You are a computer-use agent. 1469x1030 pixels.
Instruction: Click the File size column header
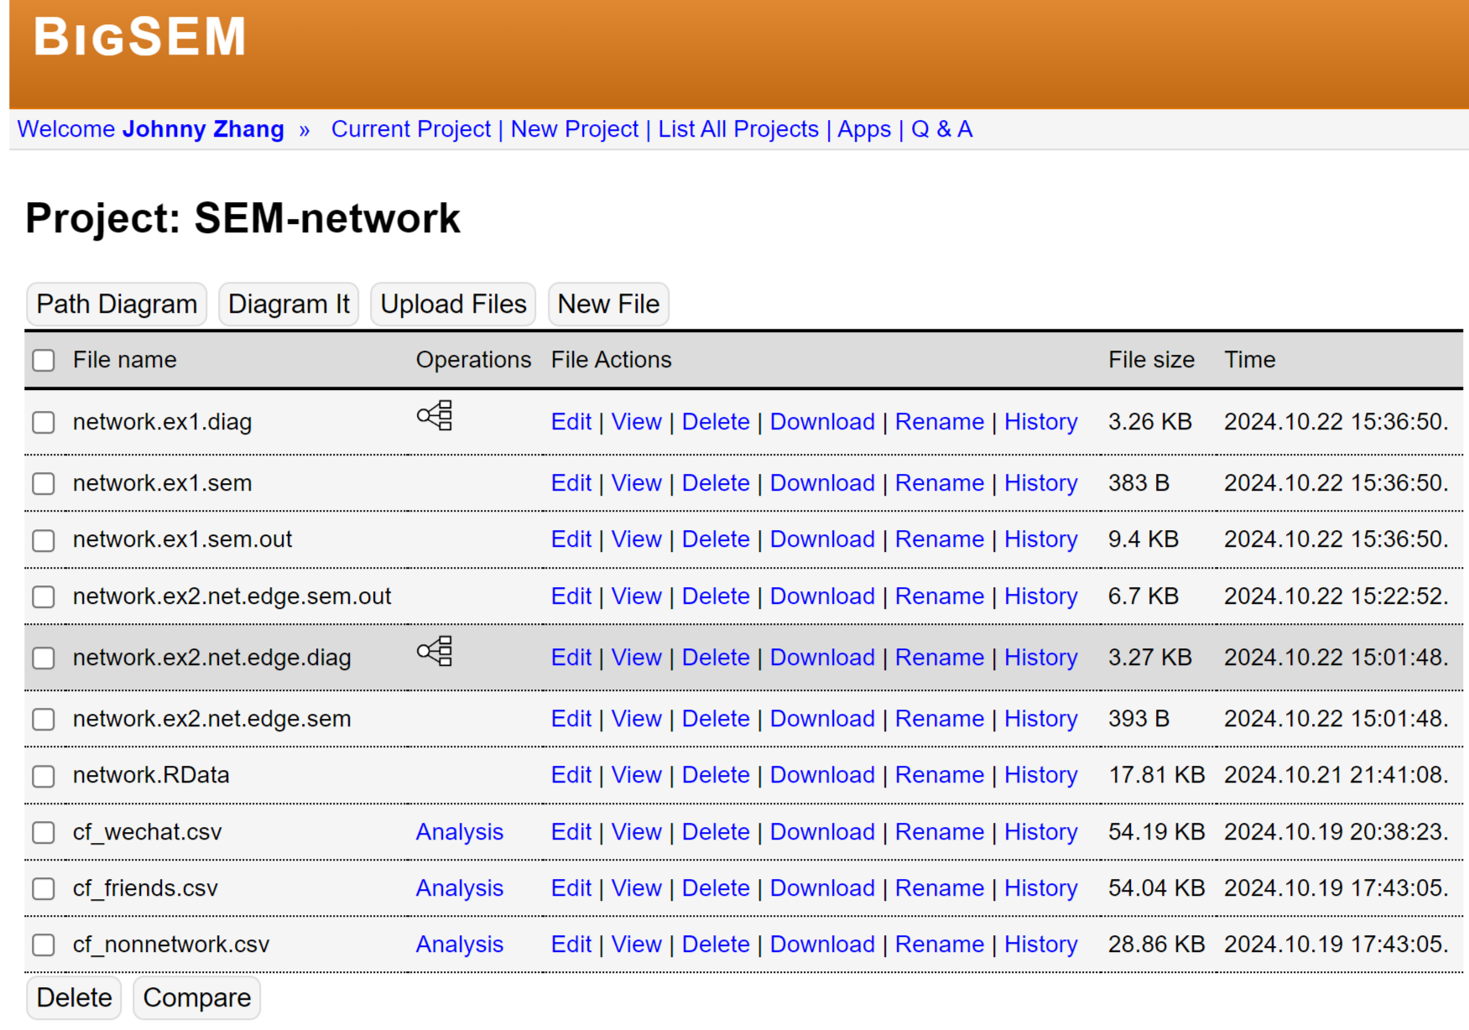pyautogui.click(x=1151, y=359)
